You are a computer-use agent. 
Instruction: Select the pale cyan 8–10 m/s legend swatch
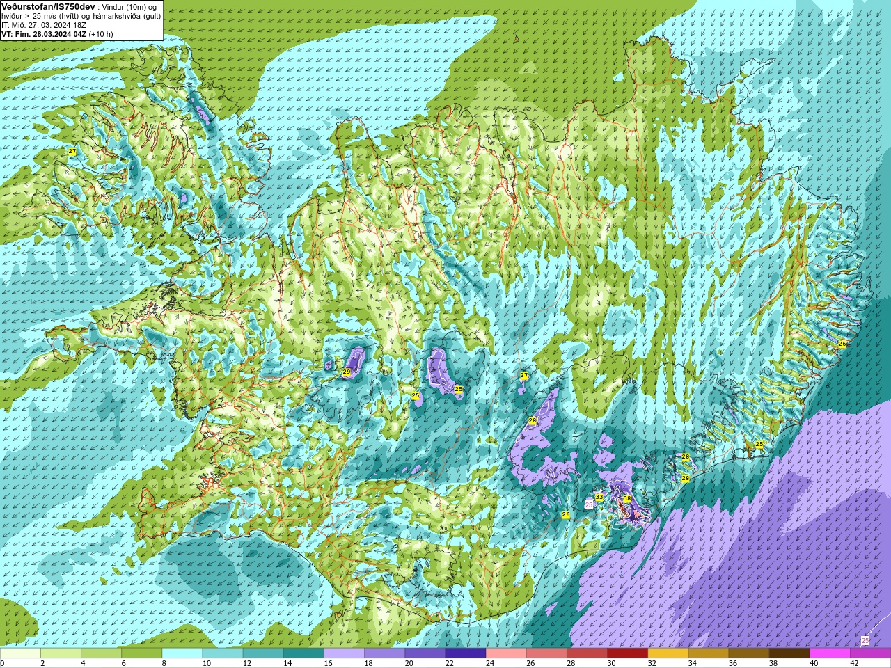click(182, 653)
